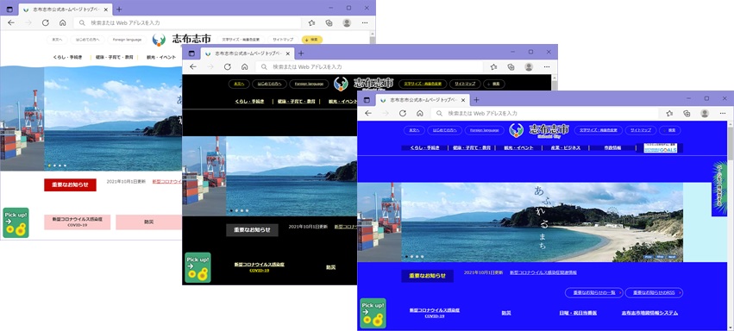This screenshot has height=331, width=734.
Task: Open くらし・手続き menu in the blue window
Action: tap(424, 147)
